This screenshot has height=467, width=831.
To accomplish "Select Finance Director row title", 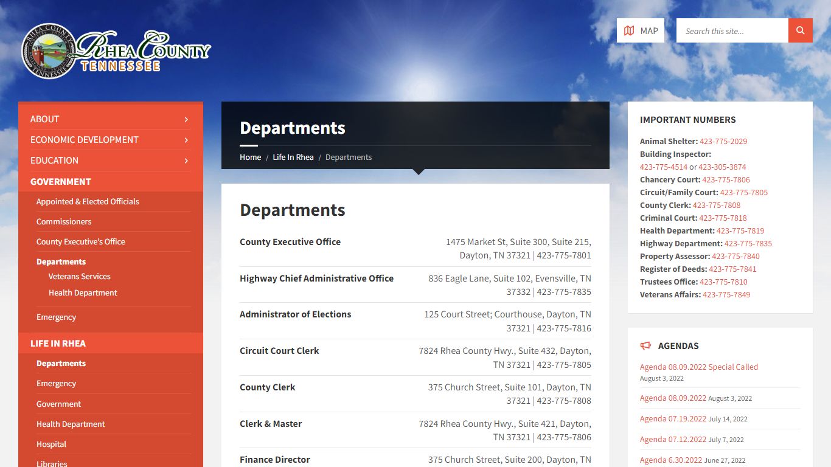I will pyautogui.click(x=275, y=459).
